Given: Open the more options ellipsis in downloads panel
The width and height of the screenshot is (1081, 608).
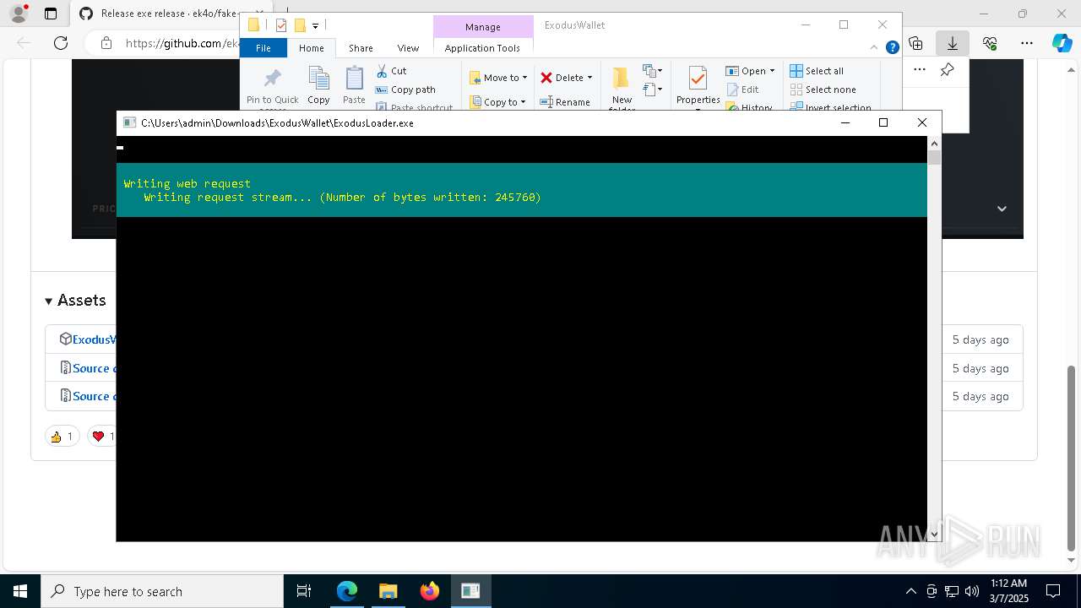Looking at the screenshot, I should [920, 70].
